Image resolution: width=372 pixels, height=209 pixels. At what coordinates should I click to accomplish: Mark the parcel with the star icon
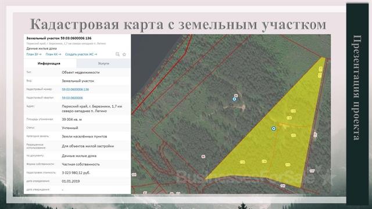[124, 54]
